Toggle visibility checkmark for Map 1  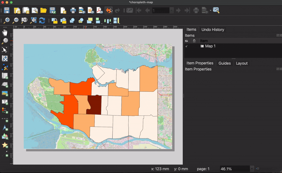[186, 46]
